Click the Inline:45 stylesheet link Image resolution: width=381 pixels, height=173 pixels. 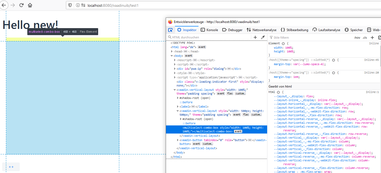click(x=371, y=60)
